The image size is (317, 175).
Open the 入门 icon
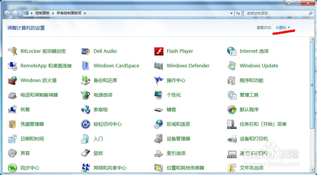coord(86,139)
